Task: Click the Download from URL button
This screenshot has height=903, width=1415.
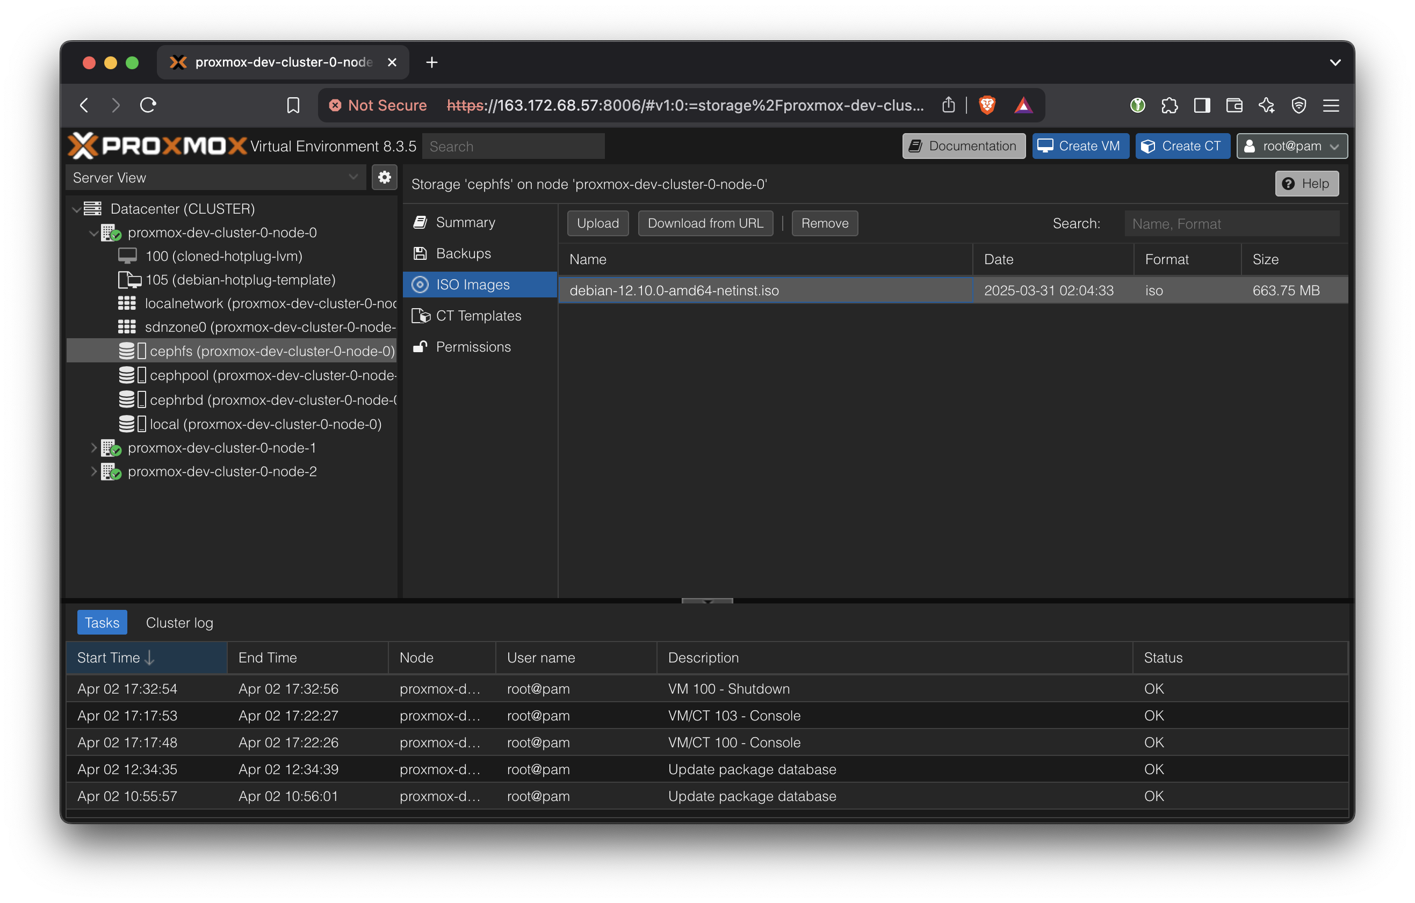Action: [x=705, y=224]
